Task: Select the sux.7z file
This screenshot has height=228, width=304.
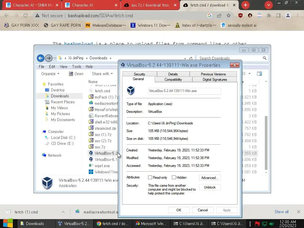Action: tap(100, 147)
